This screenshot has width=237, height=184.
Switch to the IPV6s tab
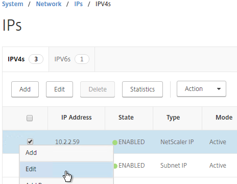pyautogui.click(x=72, y=59)
